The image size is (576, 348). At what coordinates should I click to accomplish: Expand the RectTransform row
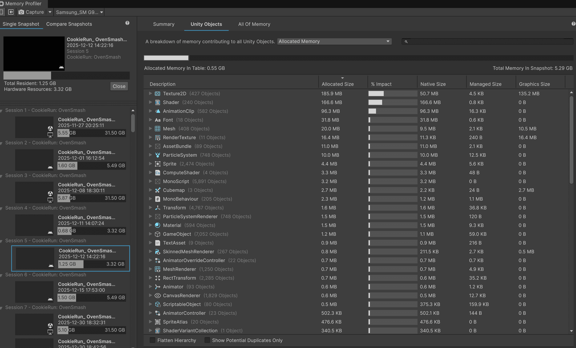150,278
